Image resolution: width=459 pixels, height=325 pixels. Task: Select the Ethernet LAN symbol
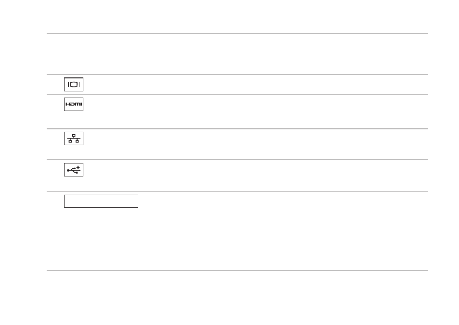[x=74, y=138]
